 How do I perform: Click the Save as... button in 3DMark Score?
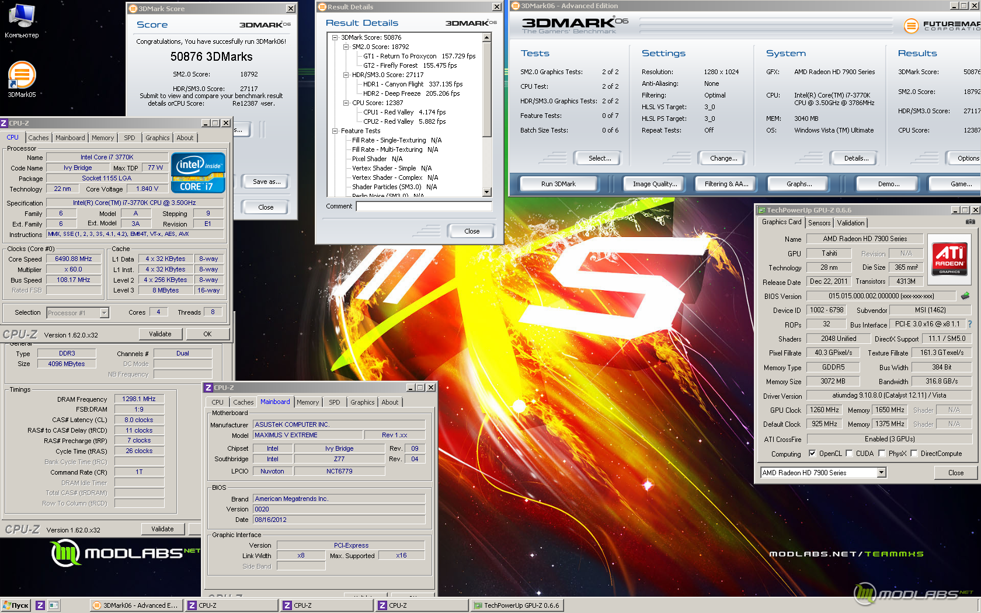(x=266, y=182)
